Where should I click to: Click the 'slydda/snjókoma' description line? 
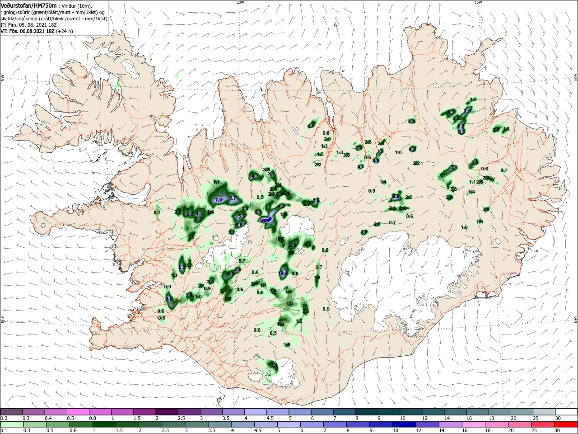53,19
